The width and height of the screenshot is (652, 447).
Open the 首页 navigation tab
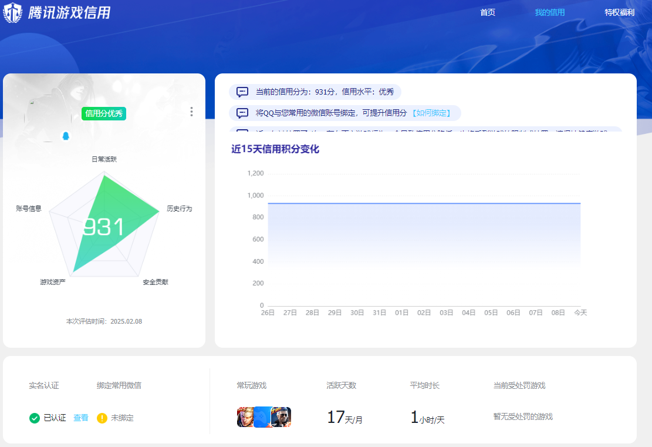pos(487,12)
